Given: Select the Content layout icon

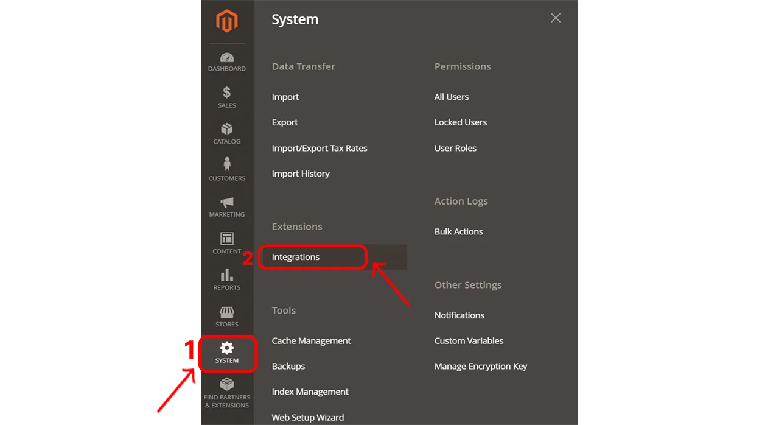Looking at the screenshot, I should pos(226,239).
